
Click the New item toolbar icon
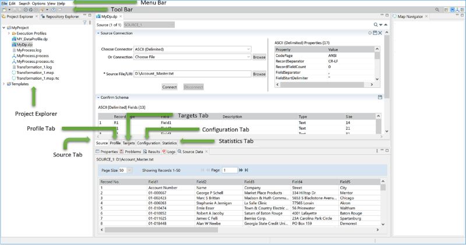click(4, 9)
